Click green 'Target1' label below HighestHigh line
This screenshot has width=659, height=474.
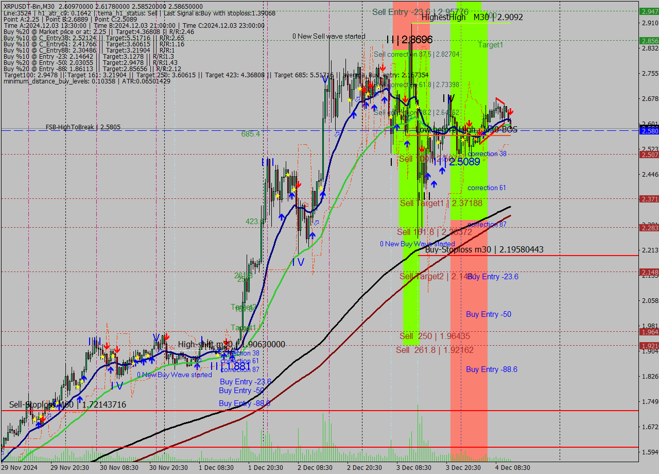pyautogui.click(x=490, y=45)
